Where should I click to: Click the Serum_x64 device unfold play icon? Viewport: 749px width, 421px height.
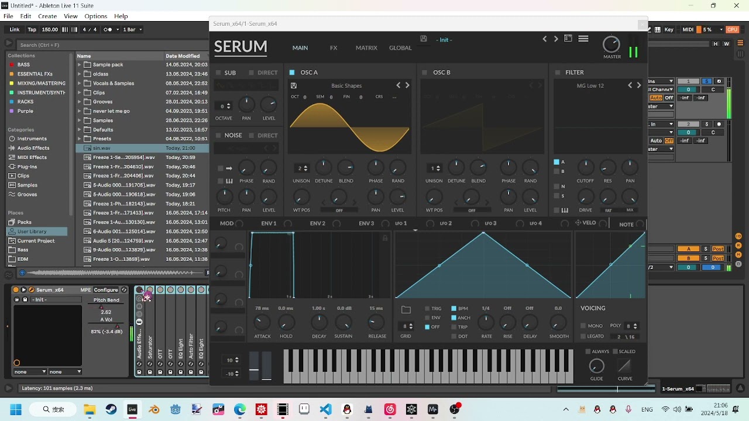click(x=24, y=290)
